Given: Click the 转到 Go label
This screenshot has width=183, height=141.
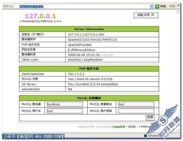Looking at the screenshot, I should [x=163, y=6].
